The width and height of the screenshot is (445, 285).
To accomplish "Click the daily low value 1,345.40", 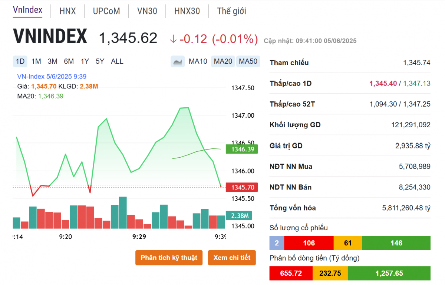I will pyautogui.click(x=383, y=84).
